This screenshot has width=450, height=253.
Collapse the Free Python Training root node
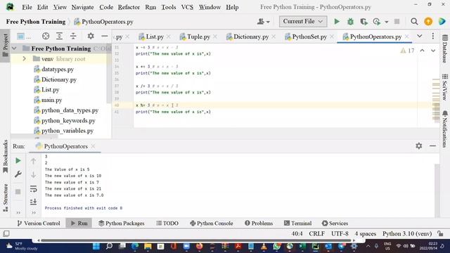14,48
